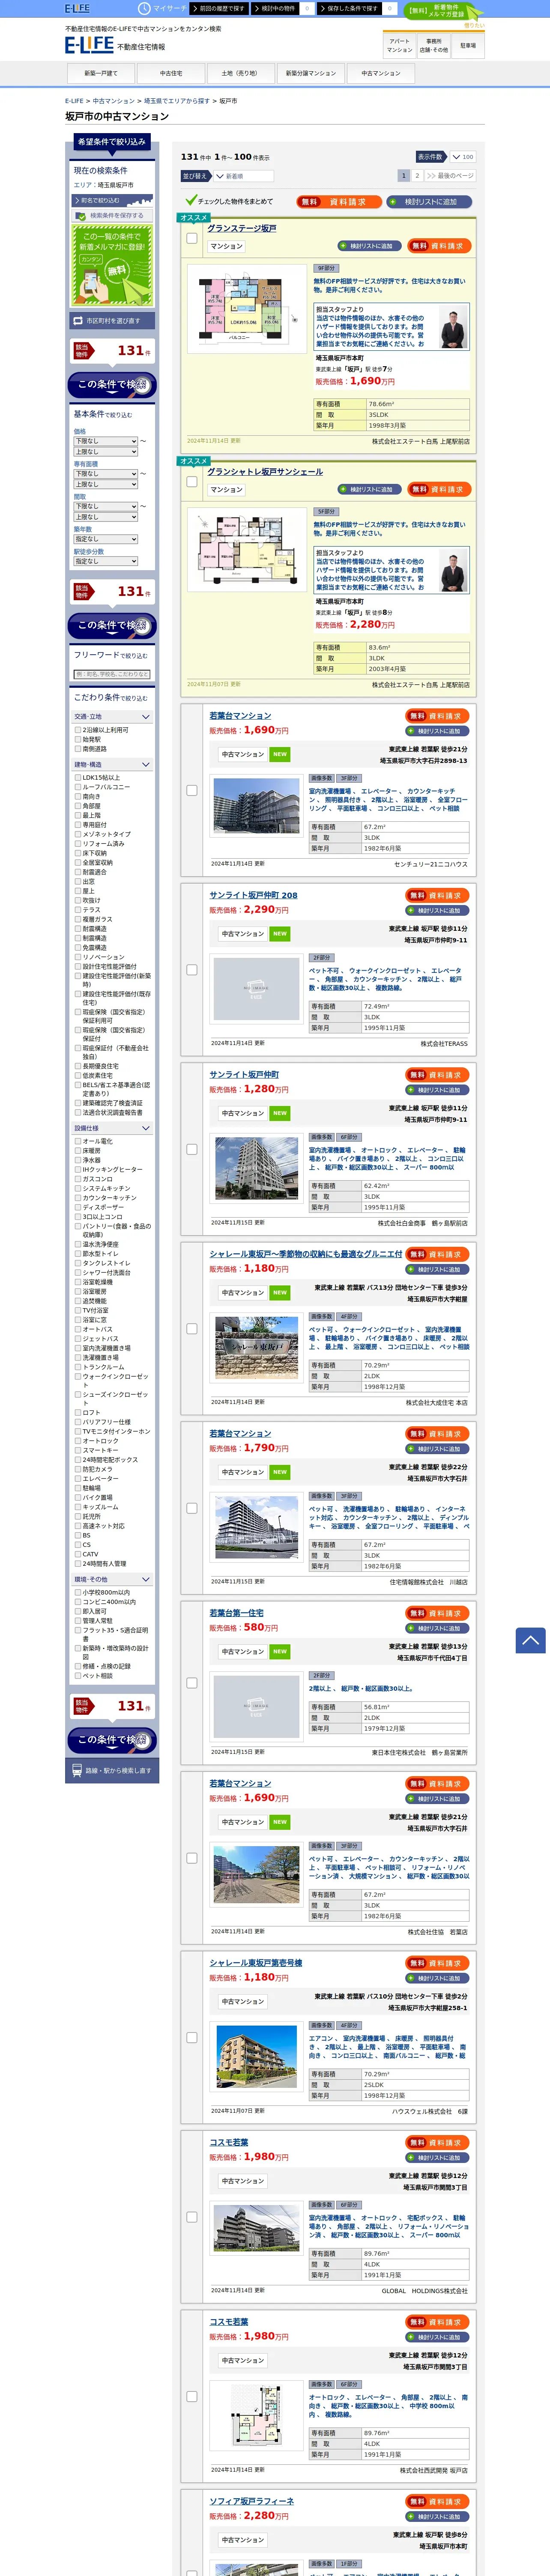Click 前回の履歴で探す top bar button

(x=221, y=8)
